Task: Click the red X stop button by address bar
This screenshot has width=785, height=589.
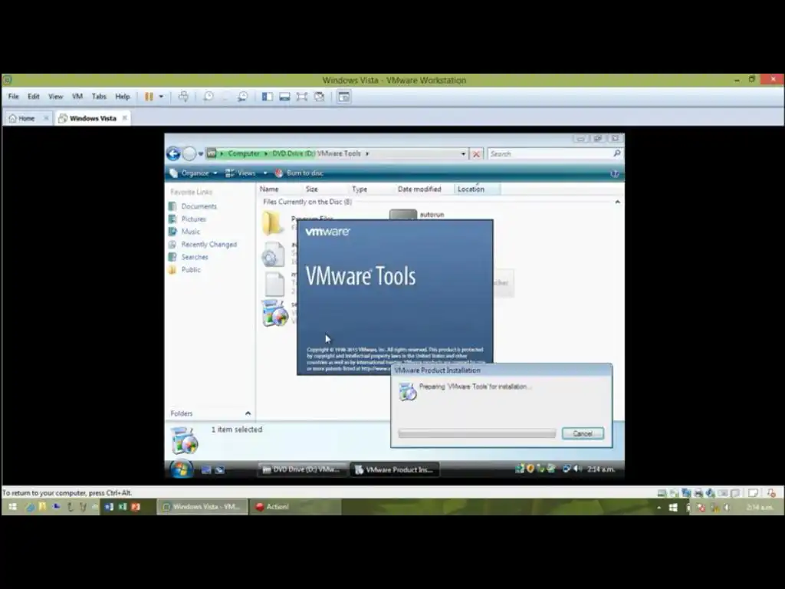Action: pyautogui.click(x=477, y=153)
